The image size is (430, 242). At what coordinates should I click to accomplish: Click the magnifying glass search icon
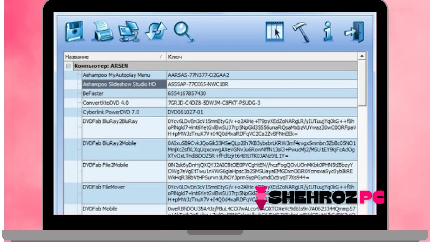pyautogui.click(x=184, y=32)
